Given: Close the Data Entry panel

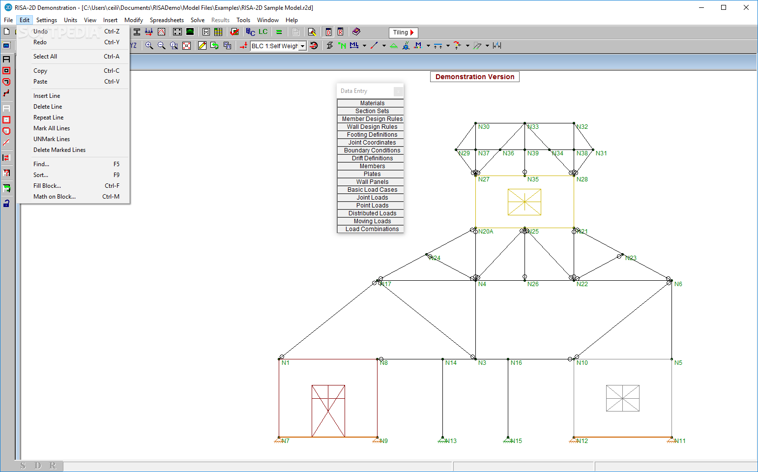Looking at the screenshot, I should [399, 91].
